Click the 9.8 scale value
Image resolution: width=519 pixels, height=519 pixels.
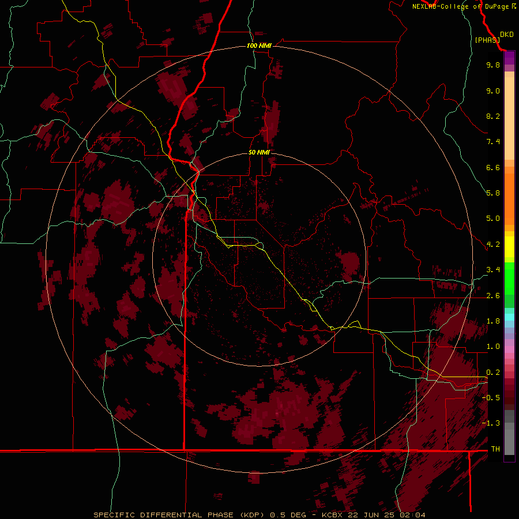point(493,65)
